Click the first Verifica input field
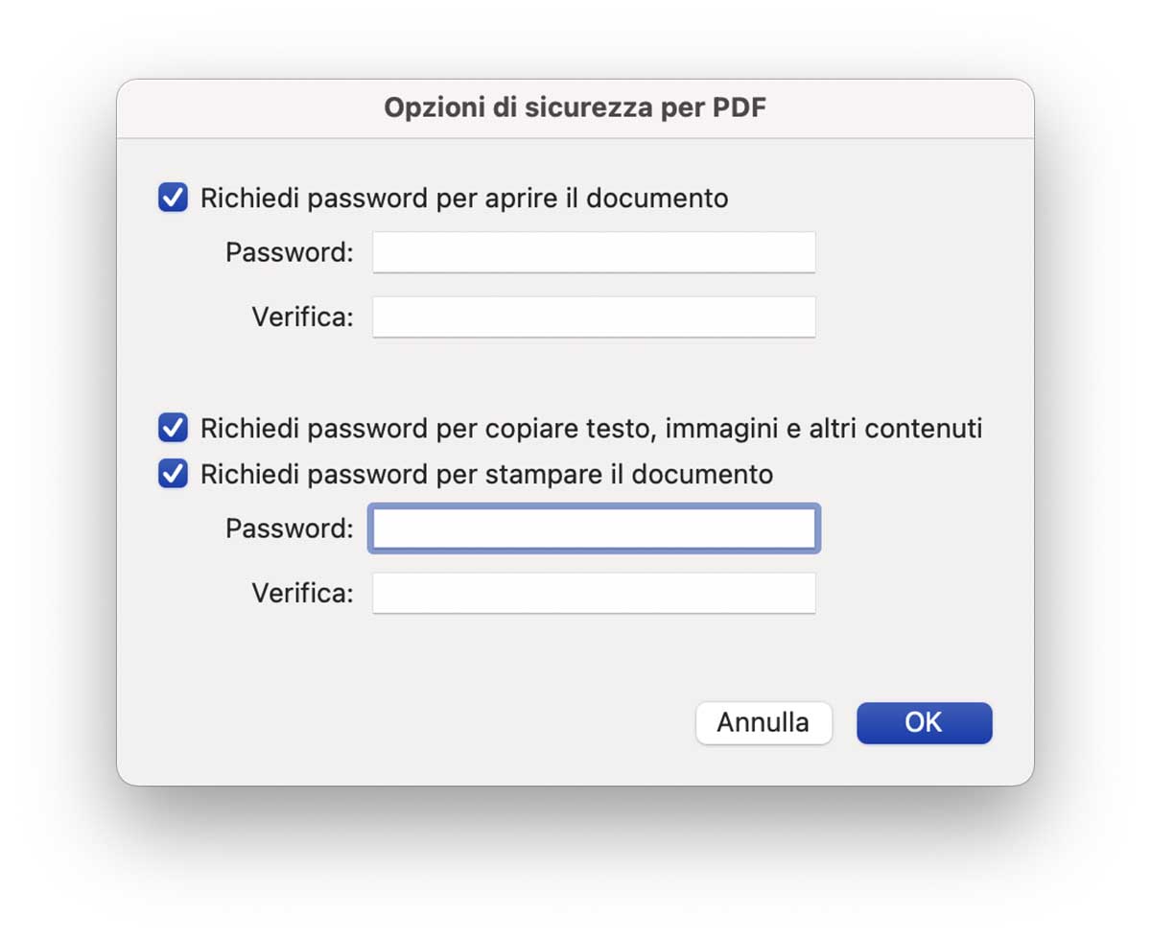Screen dimensions: 1151x940 click(594, 317)
